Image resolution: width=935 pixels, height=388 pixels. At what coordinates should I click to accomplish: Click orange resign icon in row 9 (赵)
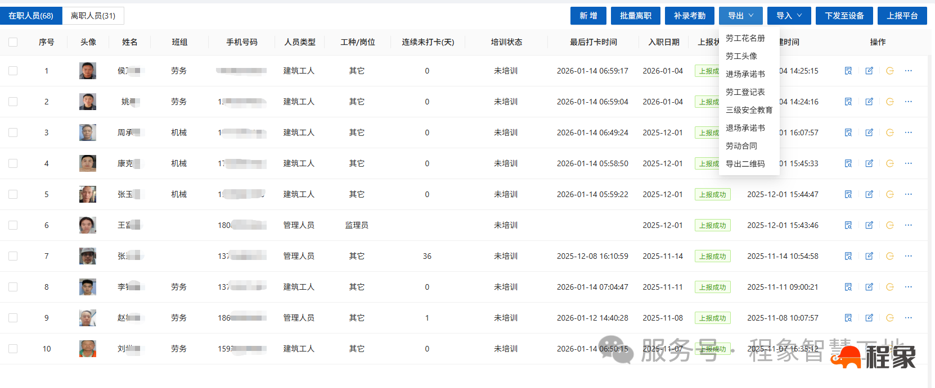[890, 318]
